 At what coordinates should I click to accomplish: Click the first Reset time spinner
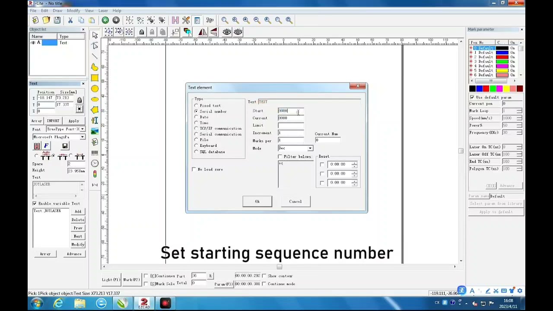coord(354,164)
